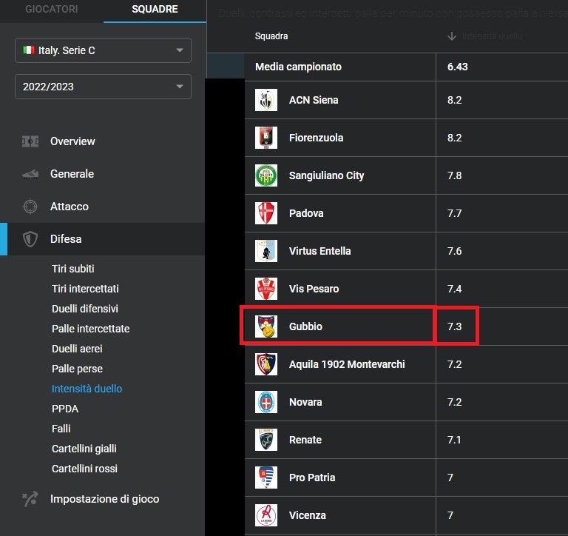The height and width of the screenshot is (536, 568).
Task: Open the Overview section
Action: click(103, 141)
